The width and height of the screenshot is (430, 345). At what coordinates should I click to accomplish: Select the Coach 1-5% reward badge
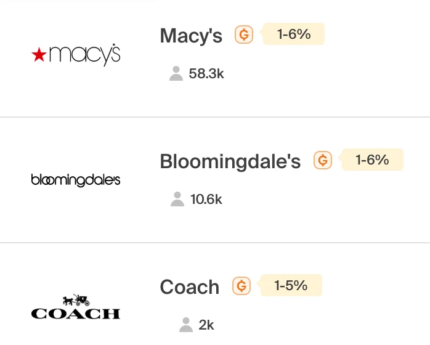click(291, 285)
